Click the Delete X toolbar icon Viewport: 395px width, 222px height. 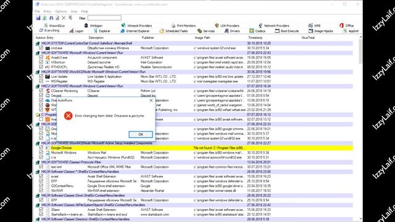coord(64,18)
